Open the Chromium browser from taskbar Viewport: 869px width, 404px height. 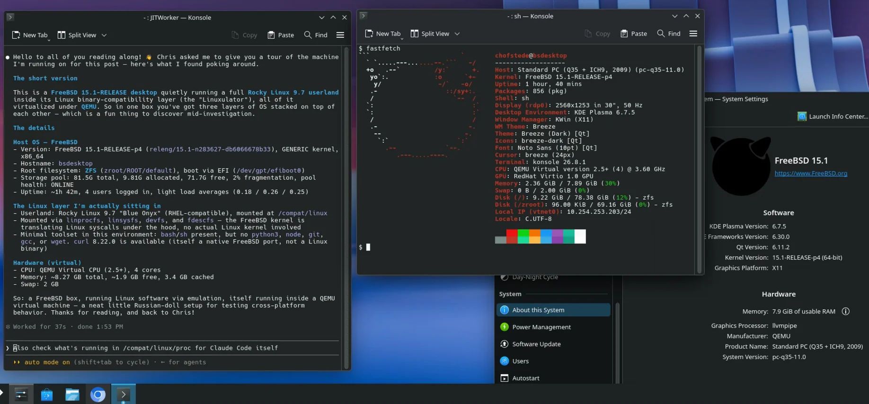click(x=98, y=394)
